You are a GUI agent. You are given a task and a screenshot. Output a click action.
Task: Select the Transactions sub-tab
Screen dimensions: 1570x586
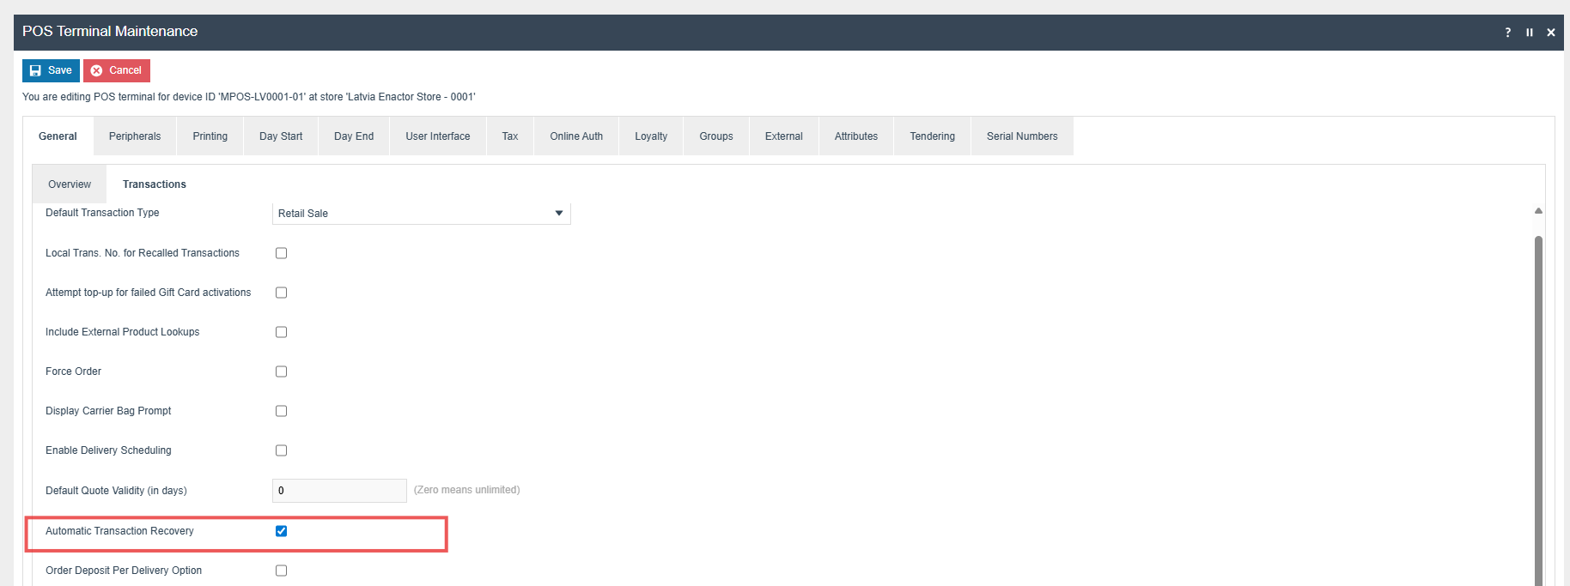pos(155,184)
